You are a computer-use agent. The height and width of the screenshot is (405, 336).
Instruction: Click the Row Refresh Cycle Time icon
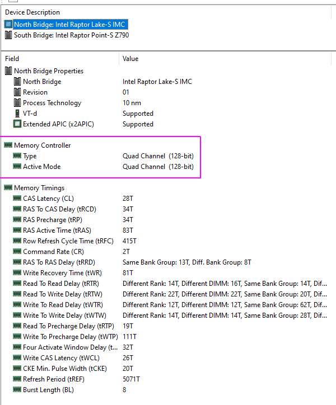pyautogui.click(x=17, y=241)
